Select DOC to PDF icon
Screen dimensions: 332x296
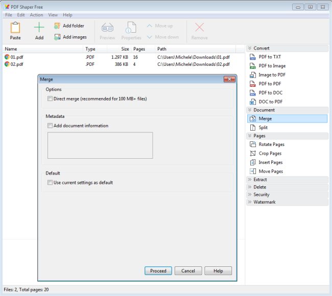(253, 102)
